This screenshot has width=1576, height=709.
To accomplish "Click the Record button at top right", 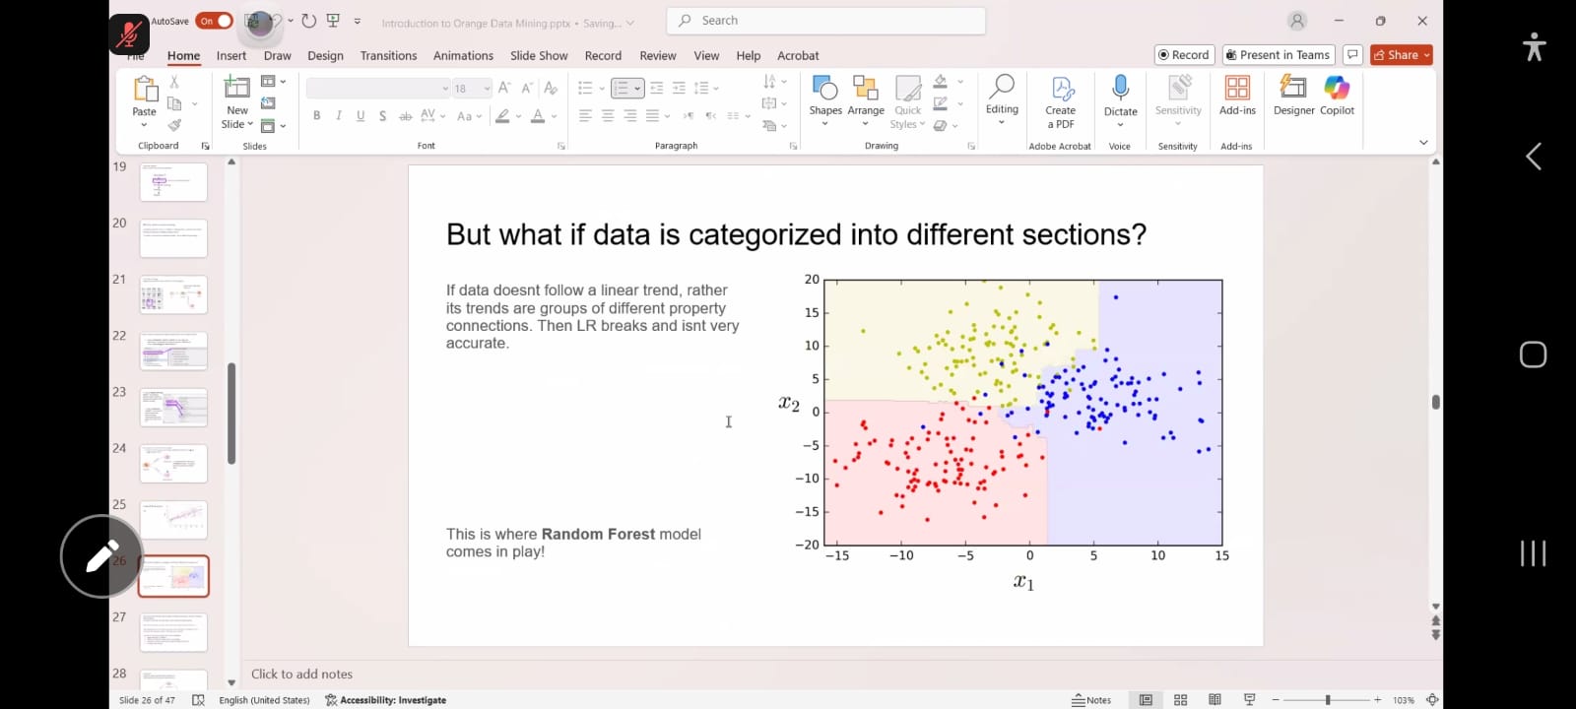I will click(x=1184, y=55).
